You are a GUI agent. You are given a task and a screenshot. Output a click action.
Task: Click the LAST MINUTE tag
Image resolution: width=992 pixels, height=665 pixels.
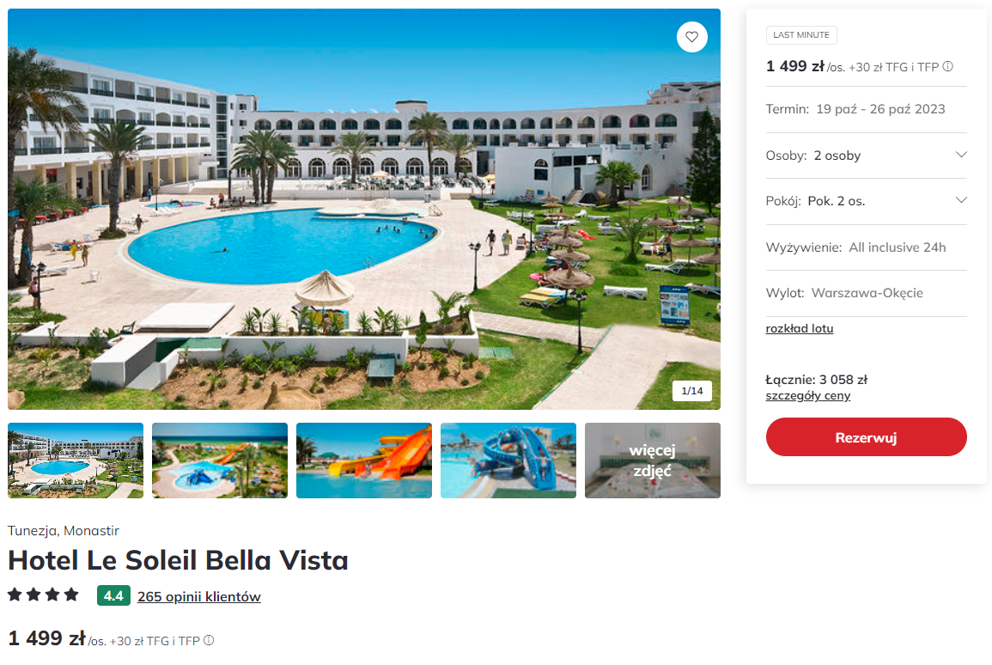(x=801, y=35)
